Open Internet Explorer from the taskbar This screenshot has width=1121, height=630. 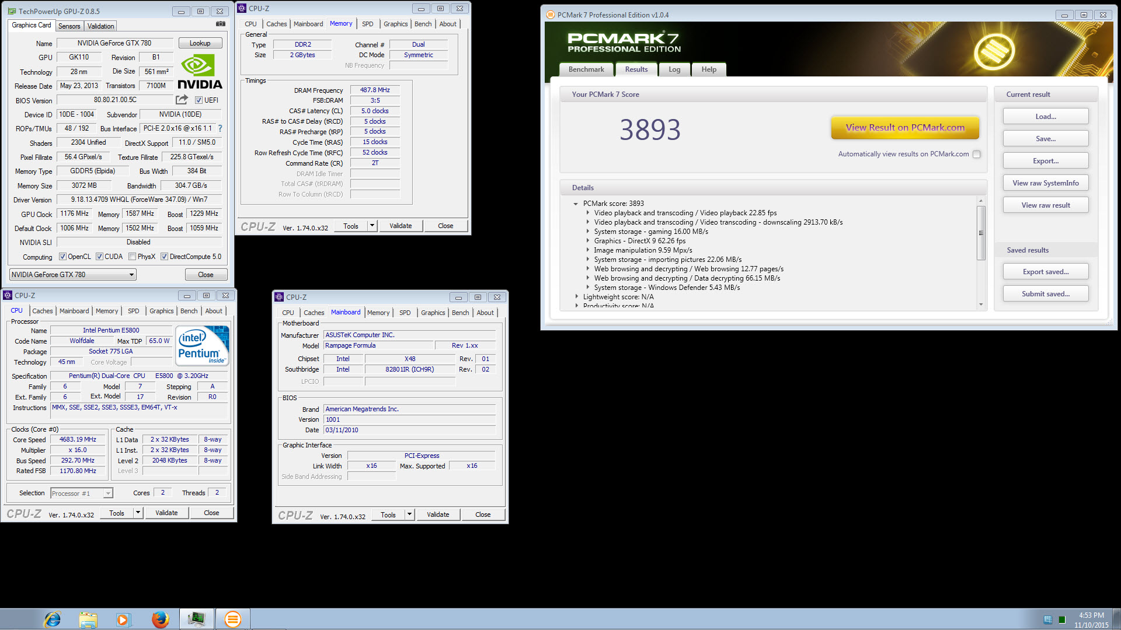click(x=53, y=619)
